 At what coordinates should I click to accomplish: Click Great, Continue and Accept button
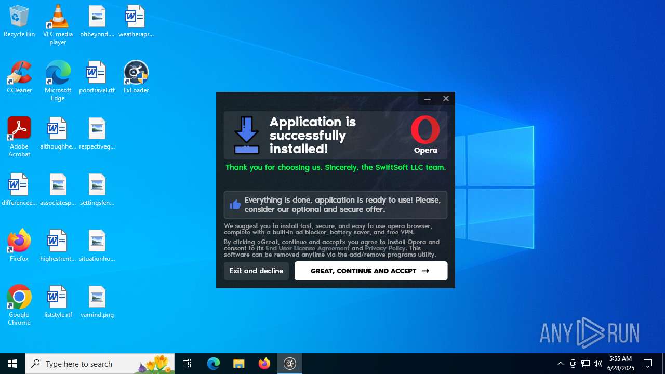[x=371, y=271]
